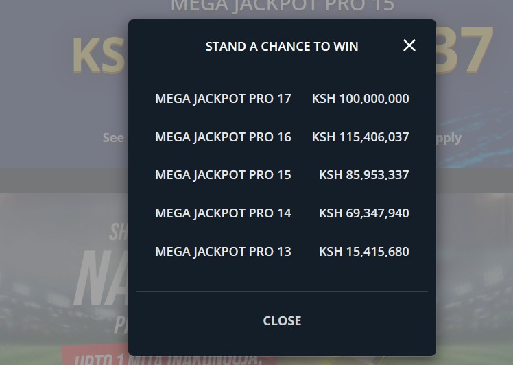Image resolution: width=513 pixels, height=365 pixels.
Task: Click the dimmed page title above the dialog
Action: point(282,7)
